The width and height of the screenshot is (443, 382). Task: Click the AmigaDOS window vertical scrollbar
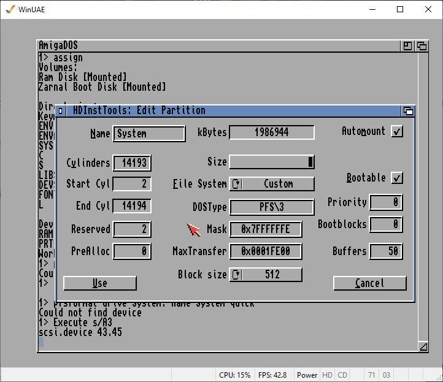click(423, 196)
